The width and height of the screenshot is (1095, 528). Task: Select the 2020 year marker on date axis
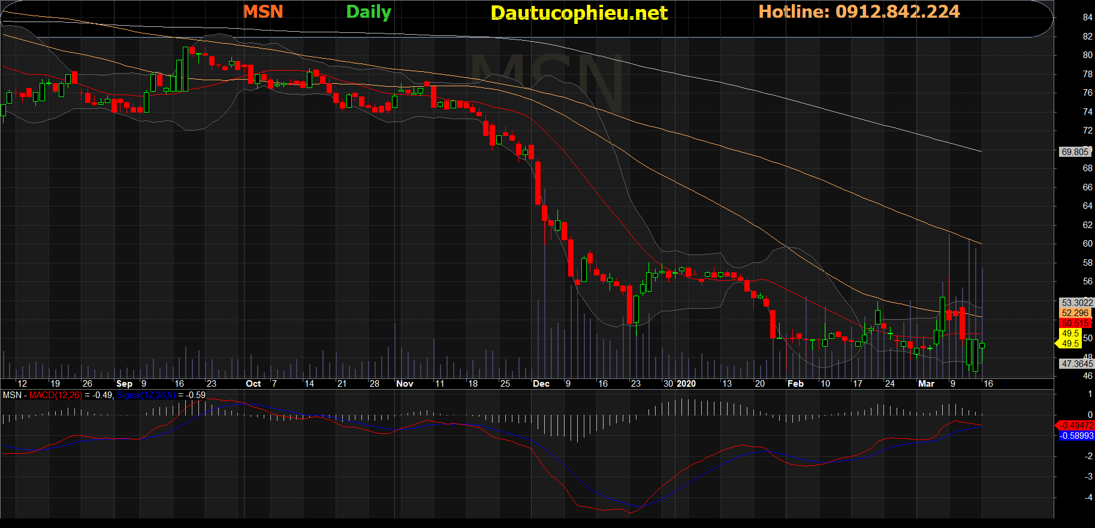coord(686,384)
